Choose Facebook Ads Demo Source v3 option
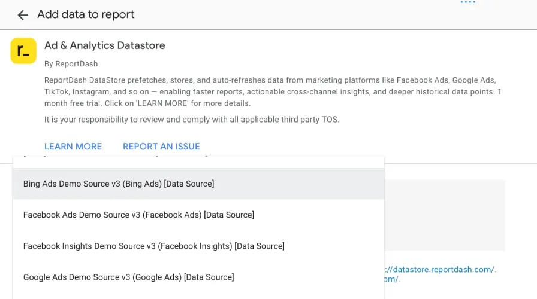This screenshot has width=537, height=299. (x=198, y=215)
